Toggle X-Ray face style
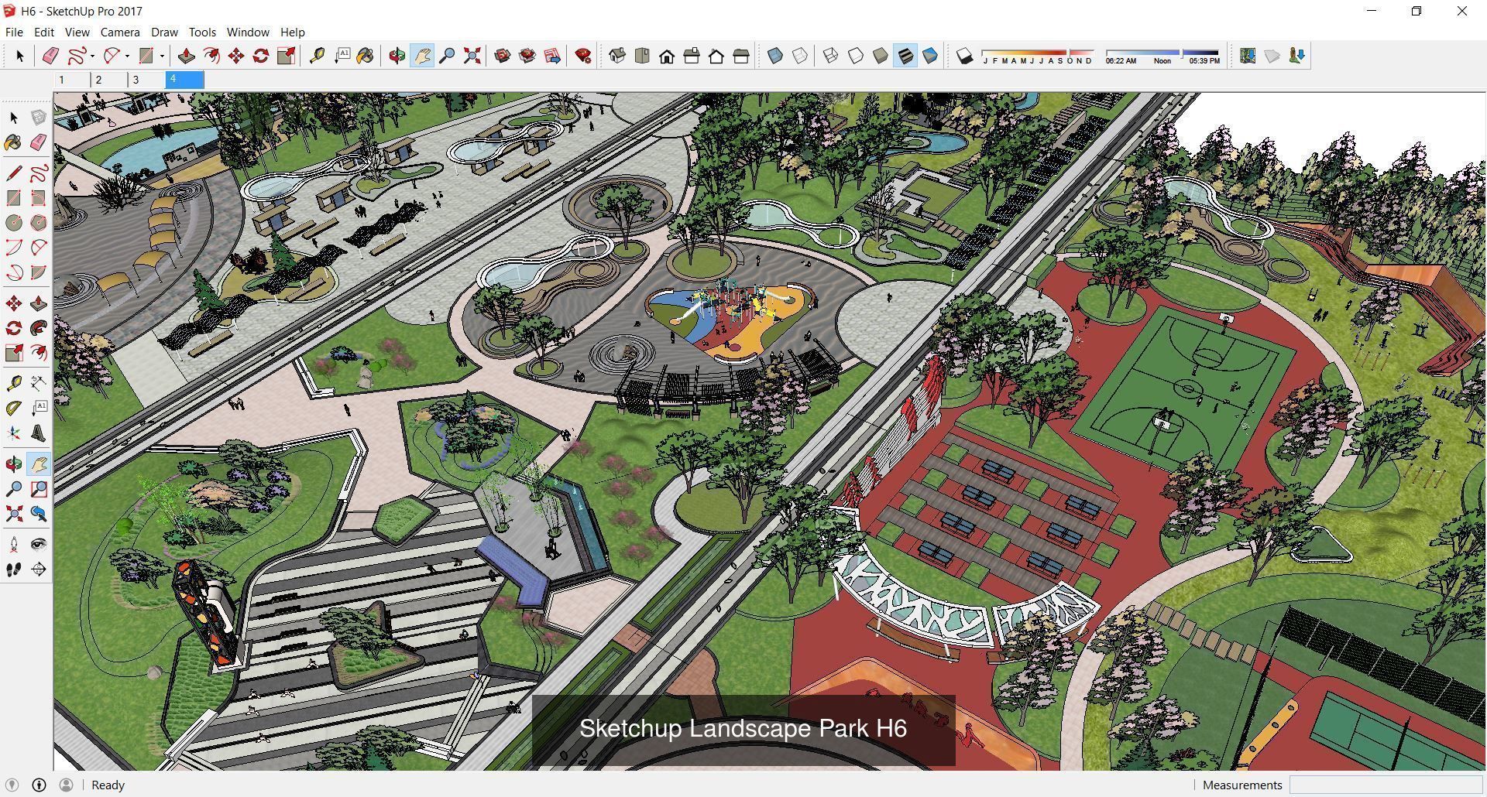This screenshot has width=1487, height=797. [775, 56]
